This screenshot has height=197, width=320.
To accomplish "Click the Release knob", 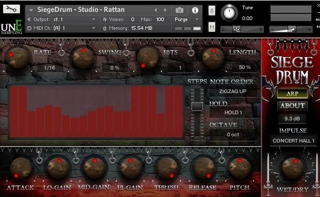I will 203,168.
